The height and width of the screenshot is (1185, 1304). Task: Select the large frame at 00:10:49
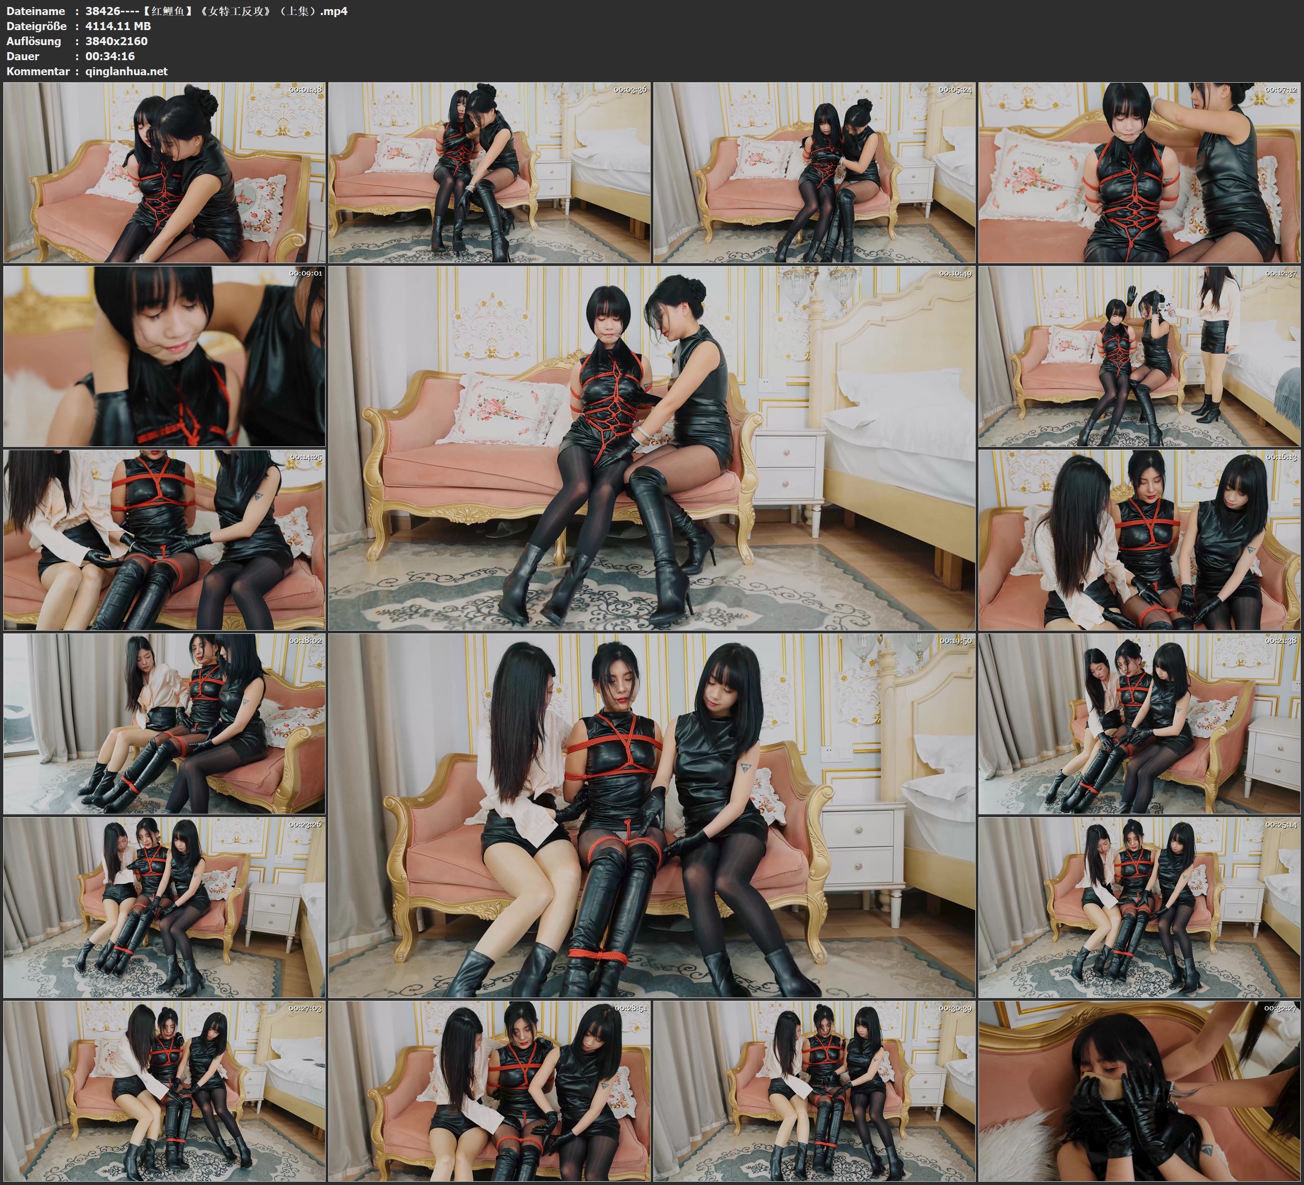click(651, 447)
